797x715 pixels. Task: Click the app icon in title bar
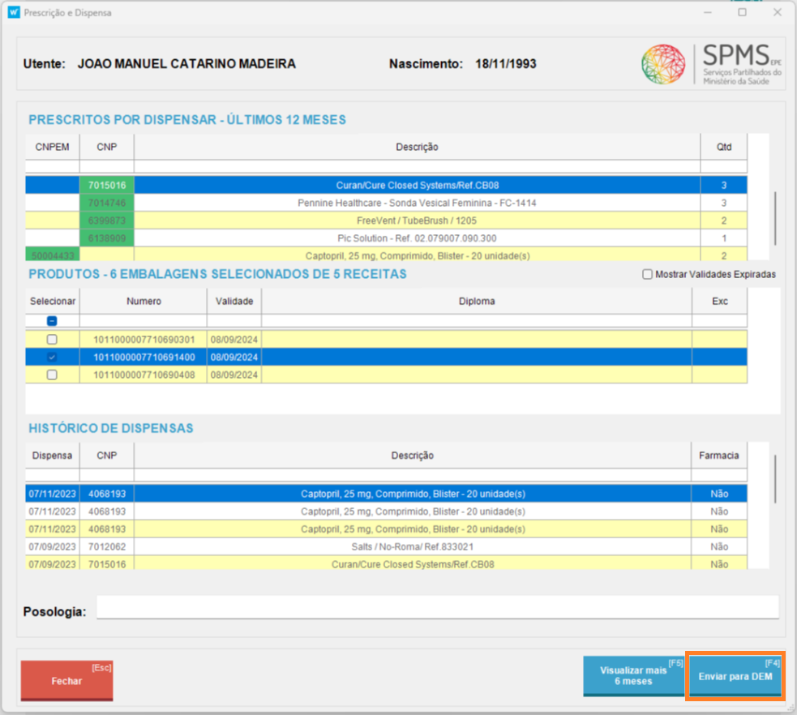pyautogui.click(x=13, y=13)
